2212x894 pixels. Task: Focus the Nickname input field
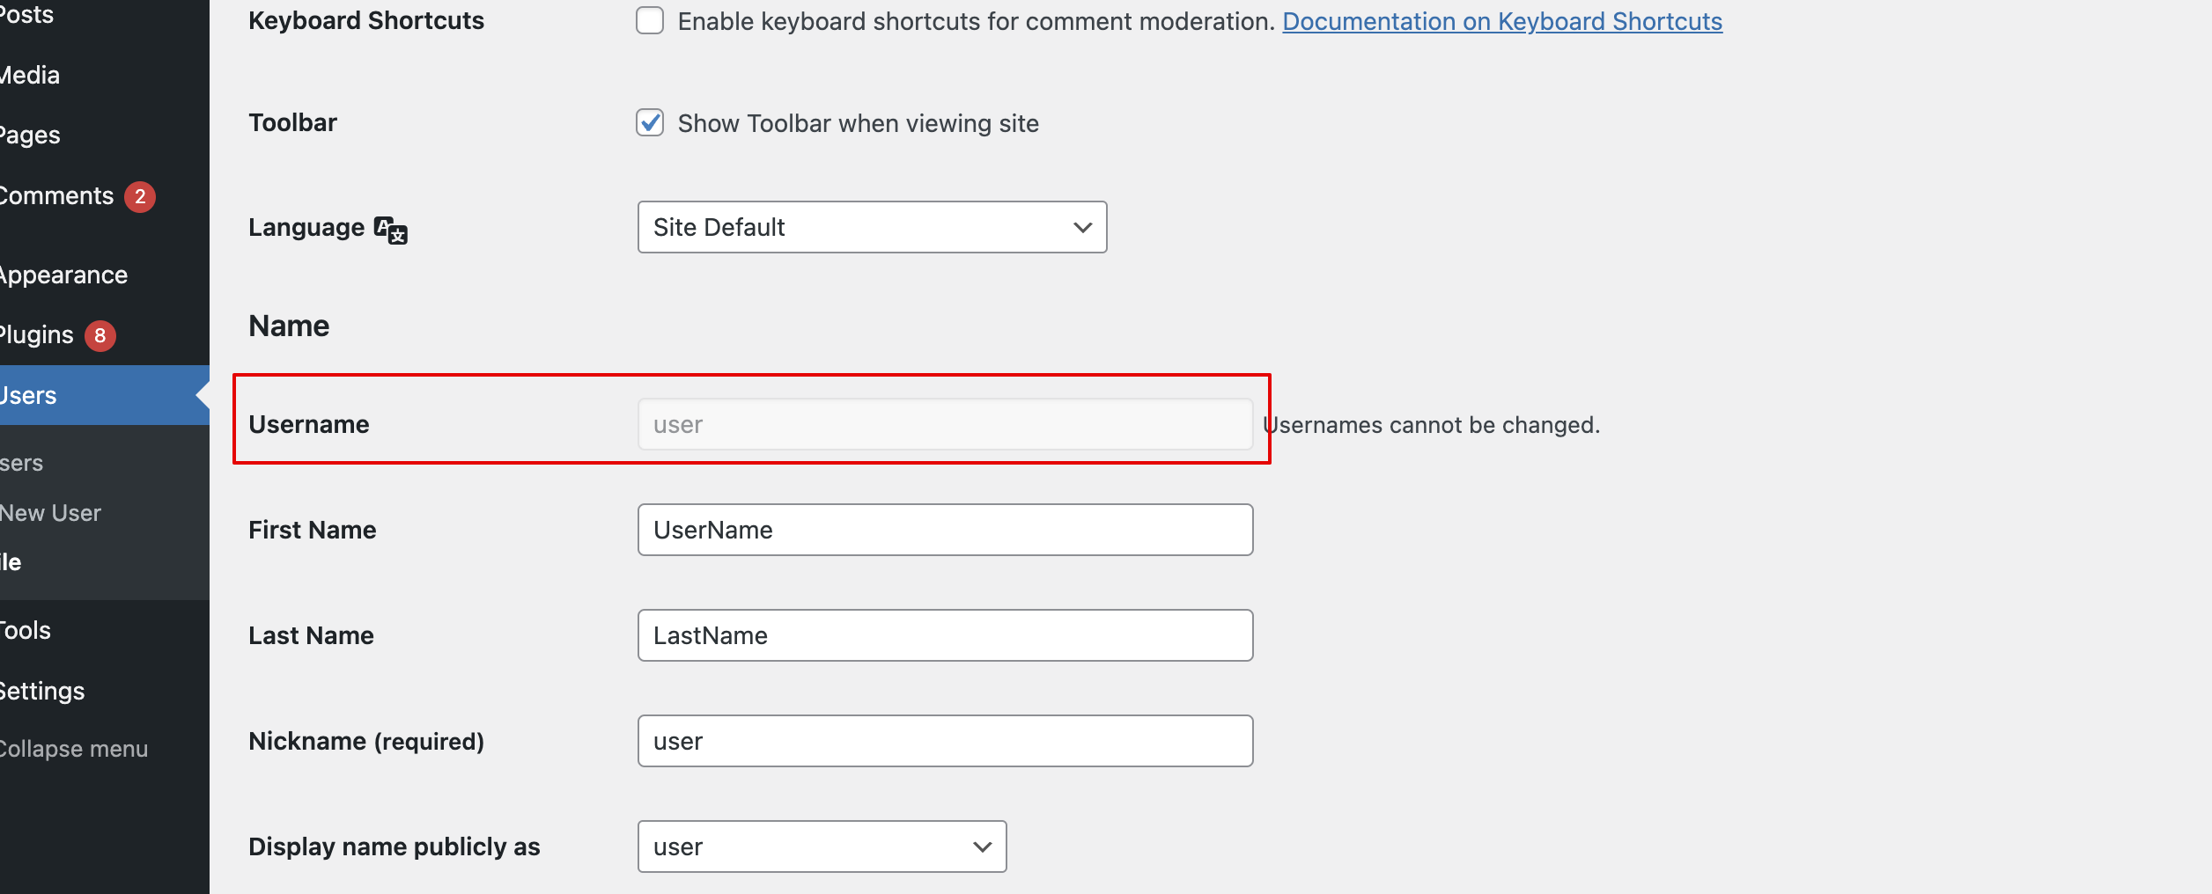pos(945,741)
